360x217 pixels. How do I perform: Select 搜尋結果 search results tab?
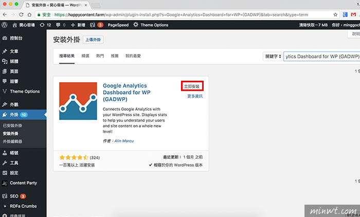pyautogui.click(x=67, y=56)
